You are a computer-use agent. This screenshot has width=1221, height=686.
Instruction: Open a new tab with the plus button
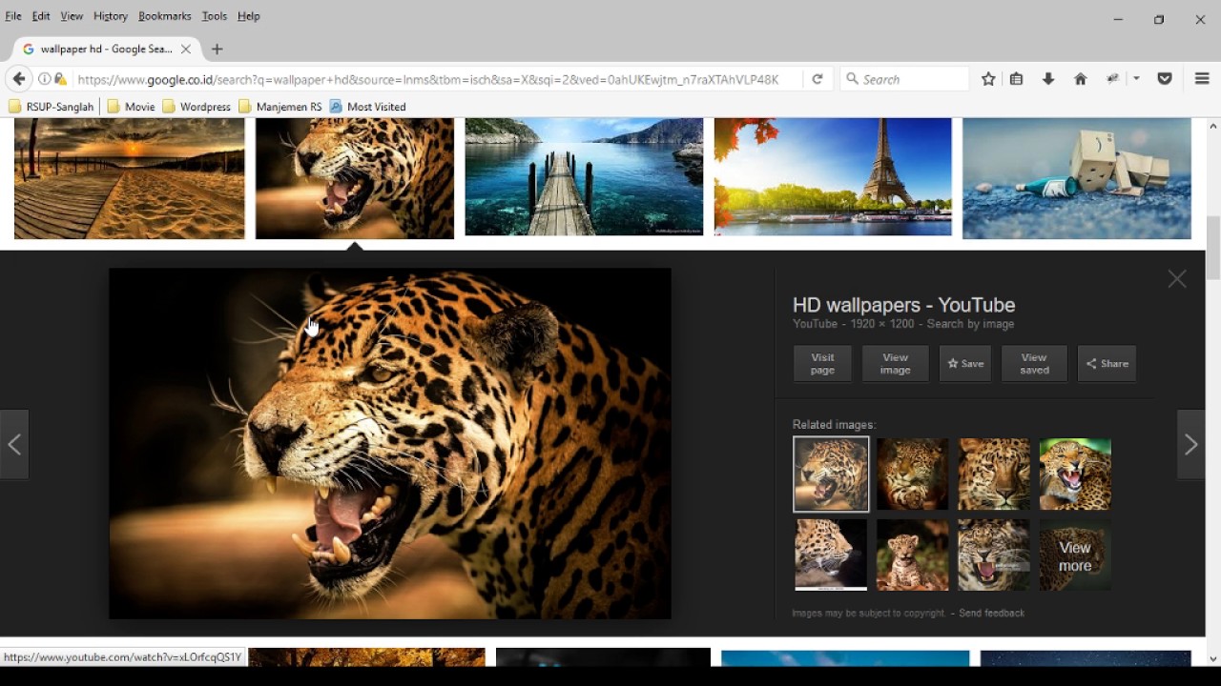coord(217,49)
